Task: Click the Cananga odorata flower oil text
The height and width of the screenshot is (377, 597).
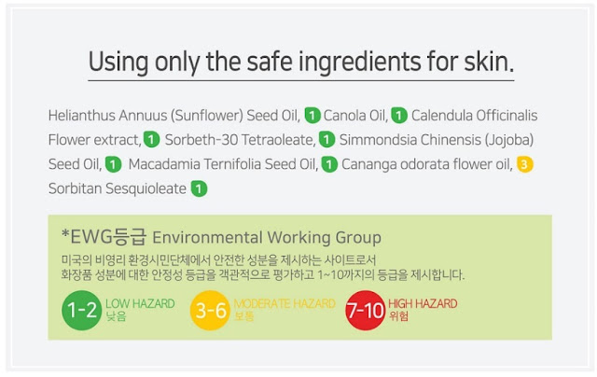Action: click(427, 164)
